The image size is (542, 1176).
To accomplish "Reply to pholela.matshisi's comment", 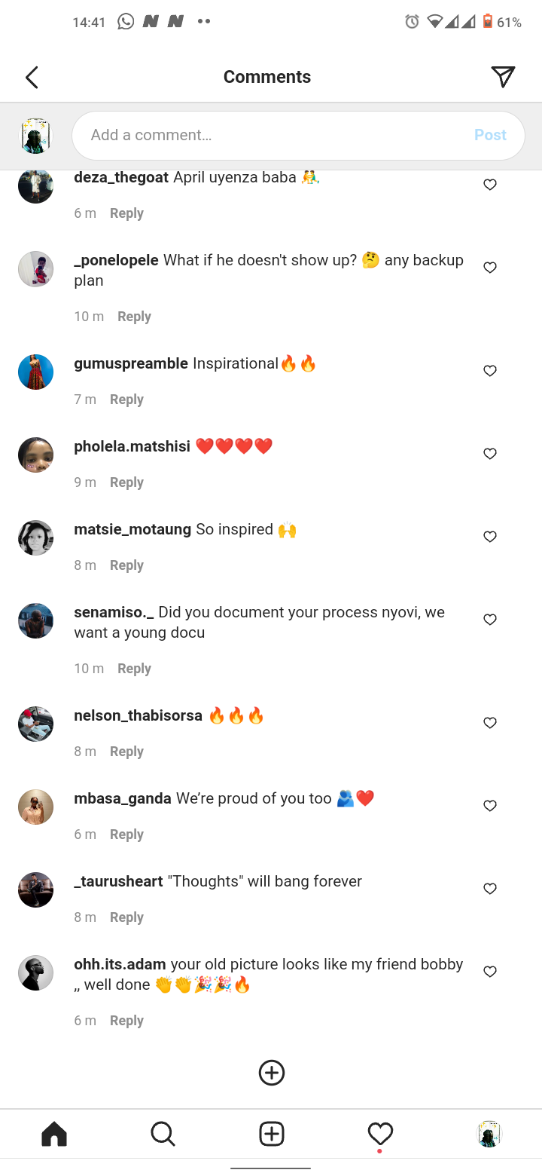I will click(x=126, y=482).
